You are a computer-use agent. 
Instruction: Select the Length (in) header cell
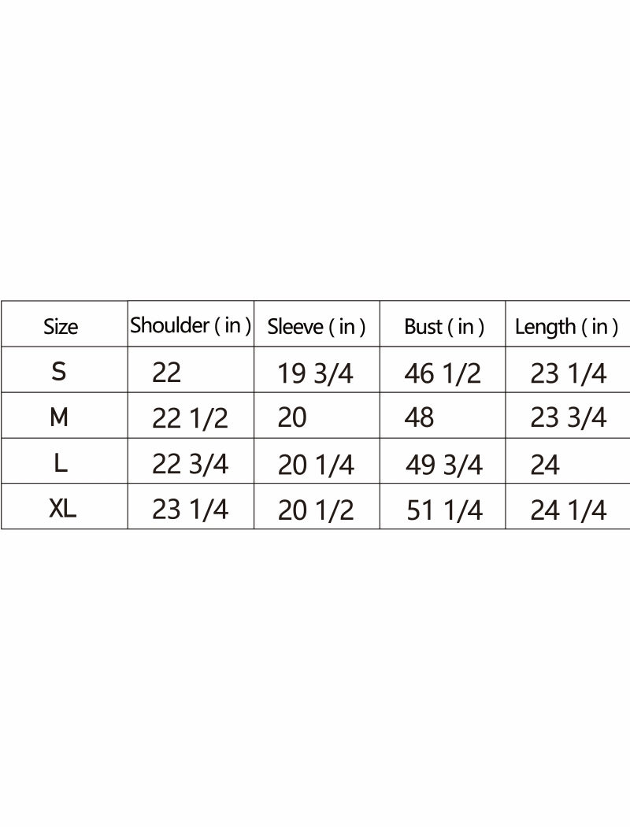[x=566, y=327]
